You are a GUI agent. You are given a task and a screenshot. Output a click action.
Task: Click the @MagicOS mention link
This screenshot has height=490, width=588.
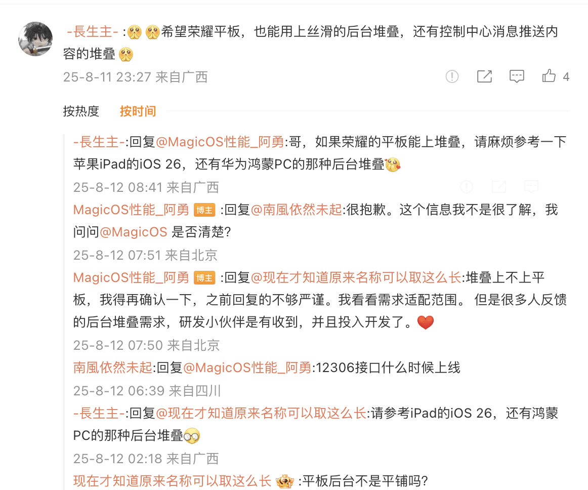[x=134, y=232]
